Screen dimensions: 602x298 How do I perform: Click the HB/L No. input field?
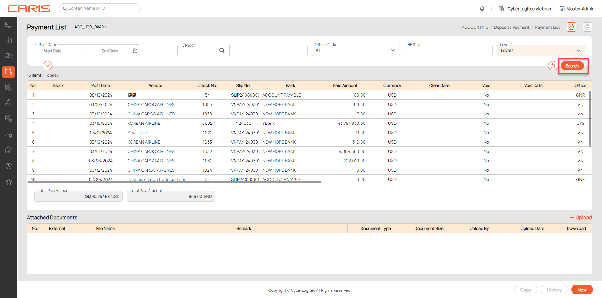coord(448,51)
